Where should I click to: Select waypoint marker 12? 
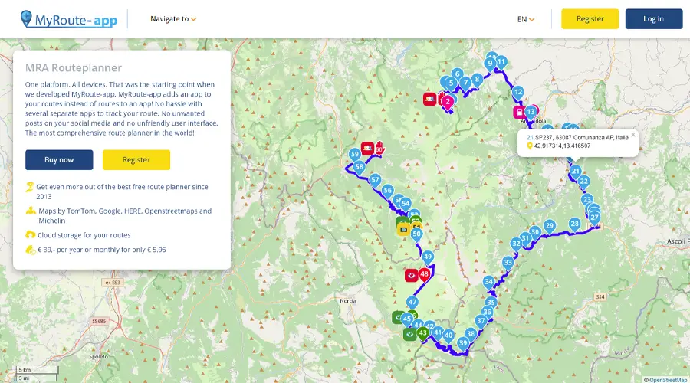518,93
